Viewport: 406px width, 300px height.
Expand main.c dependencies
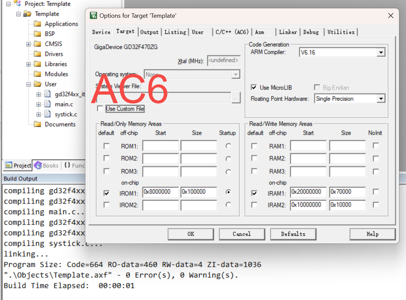click(39, 104)
